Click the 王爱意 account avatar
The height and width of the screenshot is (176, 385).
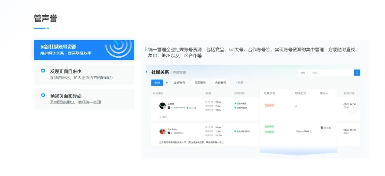(x=162, y=106)
